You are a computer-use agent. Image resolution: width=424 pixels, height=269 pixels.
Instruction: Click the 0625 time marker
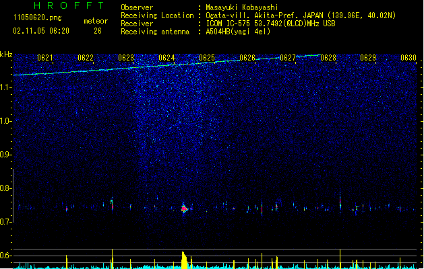[x=207, y=58]
